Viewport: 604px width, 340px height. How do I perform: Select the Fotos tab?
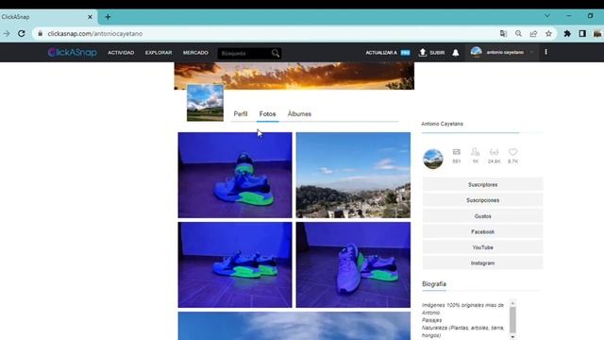point(267,113)
